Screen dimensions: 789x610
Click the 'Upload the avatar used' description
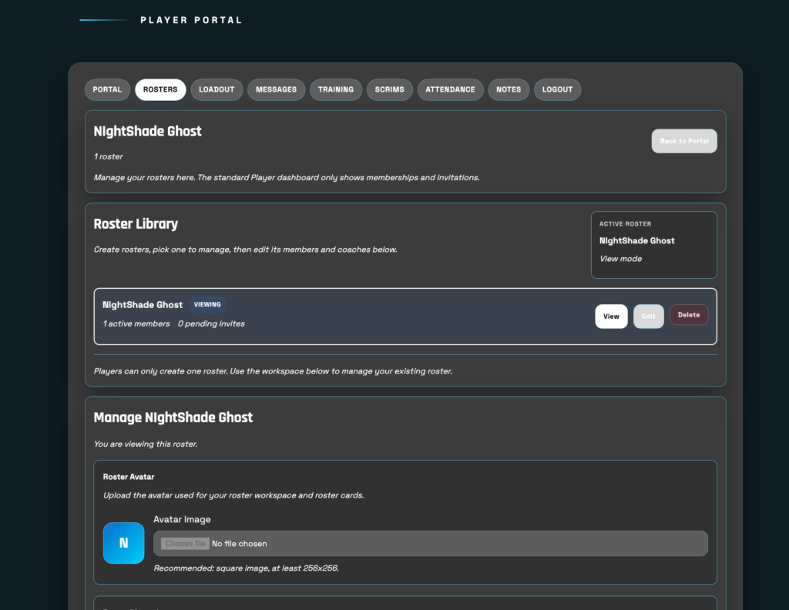233,495
